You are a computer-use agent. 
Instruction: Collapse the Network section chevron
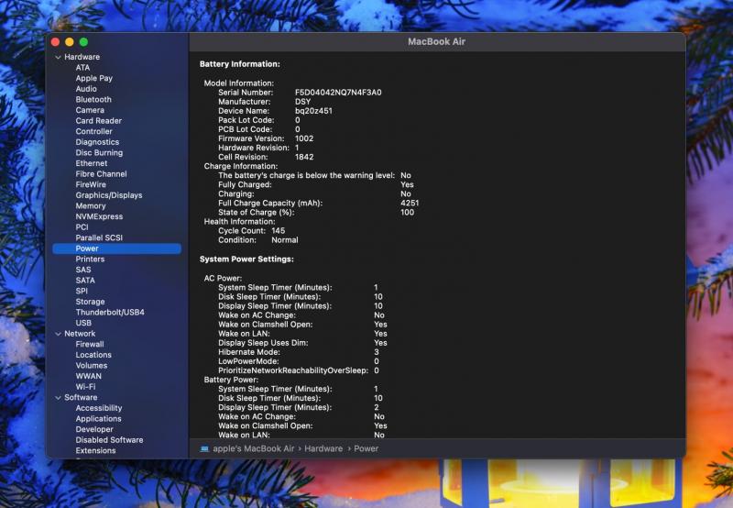[x=58, y=334]
